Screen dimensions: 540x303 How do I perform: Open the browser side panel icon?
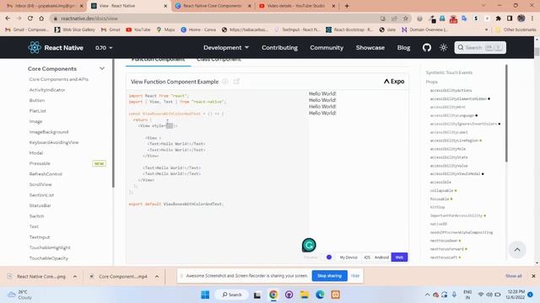(510, 19)
